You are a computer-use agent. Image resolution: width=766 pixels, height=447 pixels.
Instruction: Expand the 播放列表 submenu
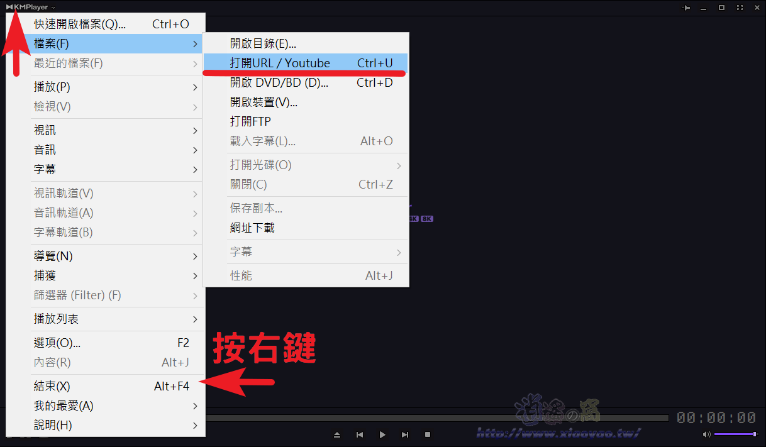click(106, 319)
